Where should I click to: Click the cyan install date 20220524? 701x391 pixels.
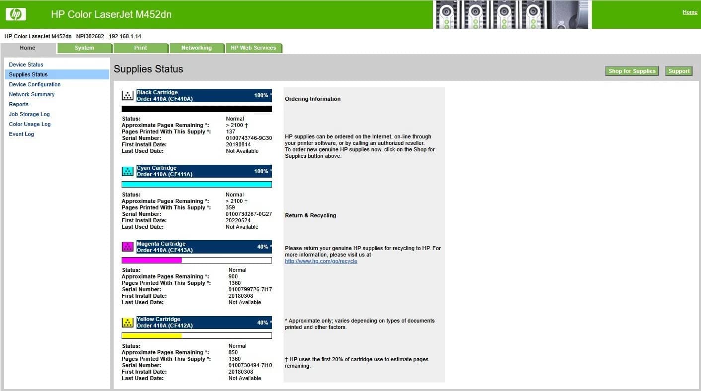tap(239, 221)
